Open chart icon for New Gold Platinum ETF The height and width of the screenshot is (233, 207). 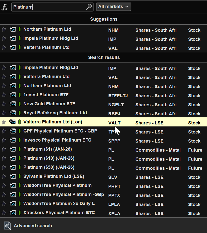coord(13,104)
